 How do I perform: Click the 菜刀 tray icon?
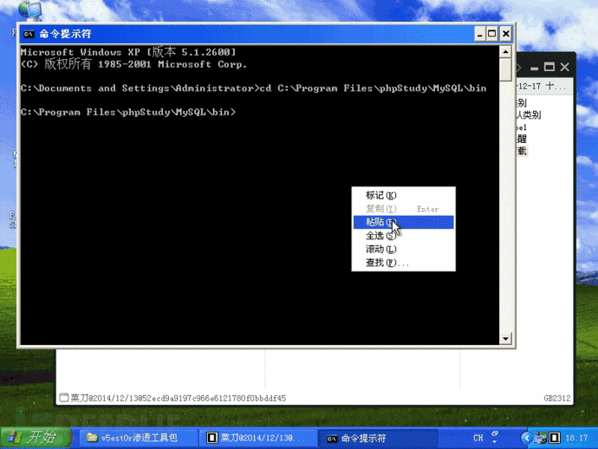555,438
